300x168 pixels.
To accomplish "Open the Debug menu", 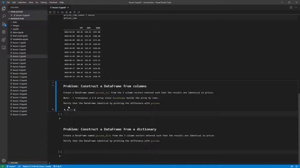I will coord(44,2).
